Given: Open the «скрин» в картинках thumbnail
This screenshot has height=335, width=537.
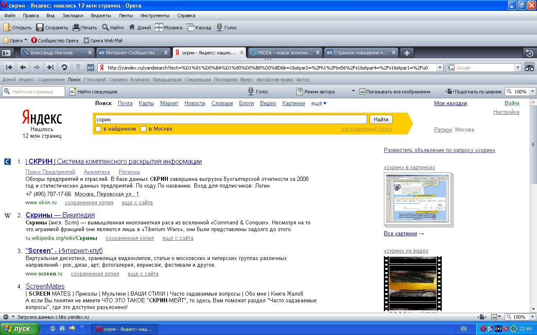Looking at the screenshot, I should click(418, 199).
